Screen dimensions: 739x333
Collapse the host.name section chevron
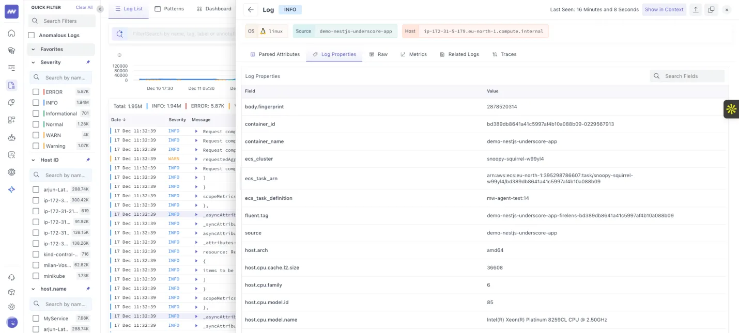click(x=34, y=289)
